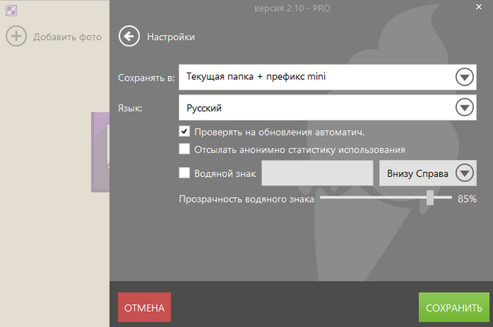Open the Текущая папка + префикс mini dropdown
Image resolution: width=493 pixels, height=327 pixels.
point(316,77)
